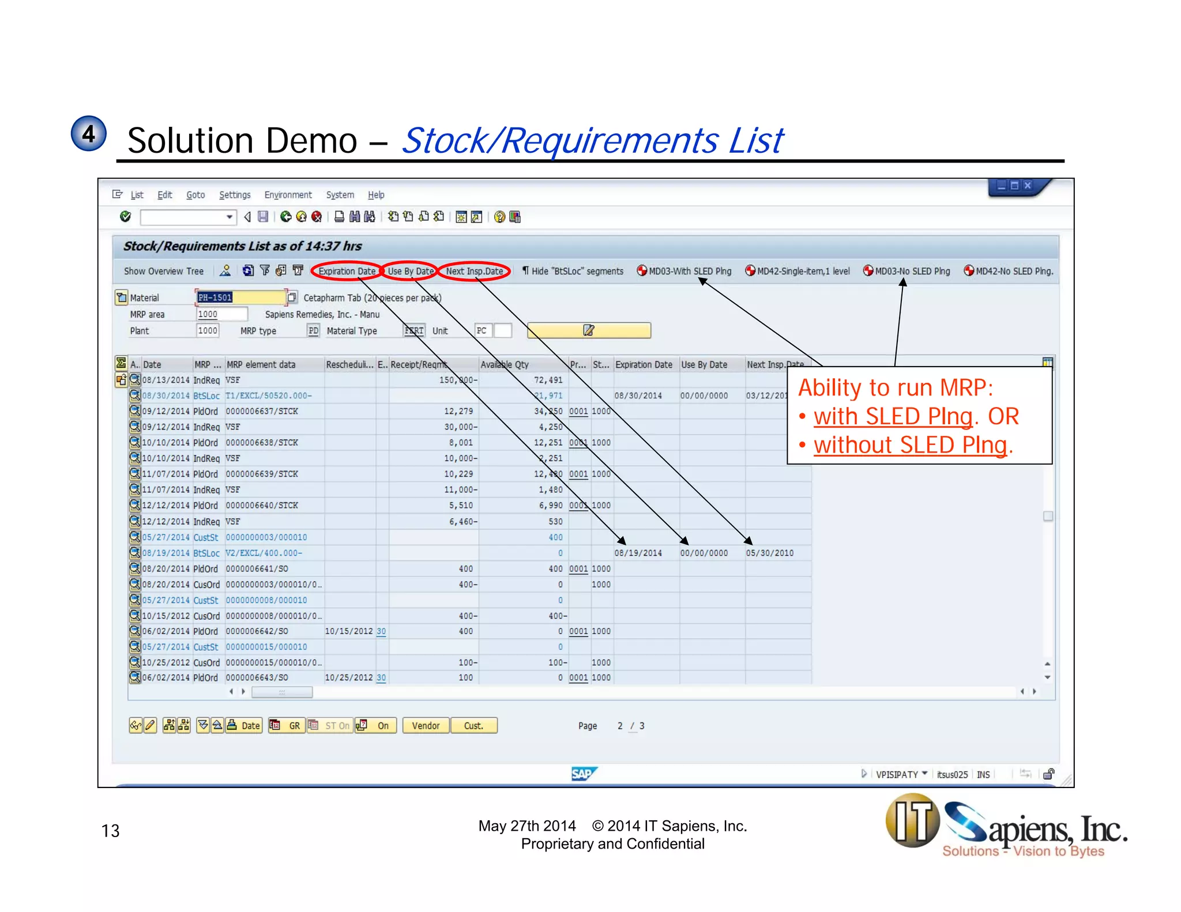
Task: Click the green Enter checkmark icon
Action: [x=125, y=217]
